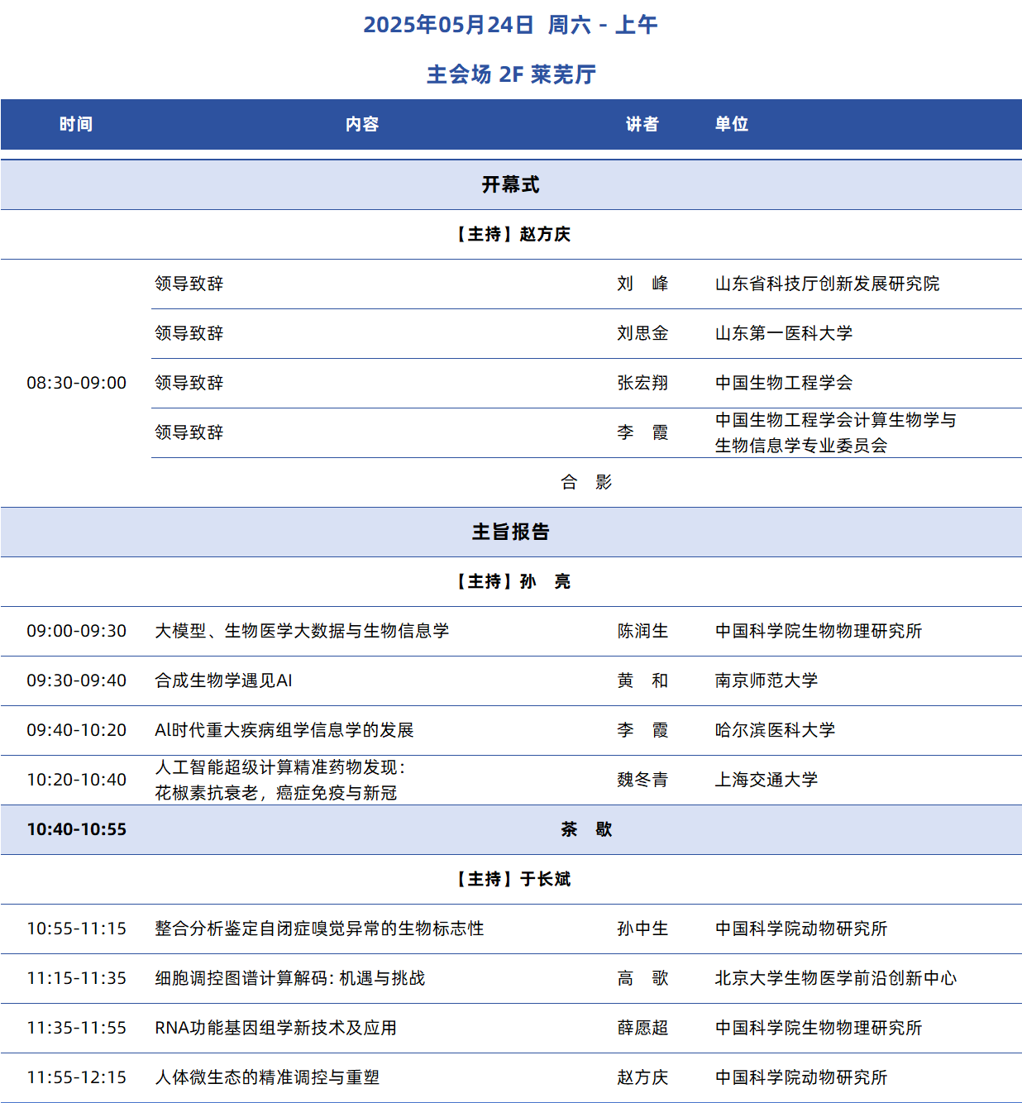Select speaker name "薛愿超"
Image resolution: width=1022 pixels, height=1103 pixels.
pos(642,1028)
